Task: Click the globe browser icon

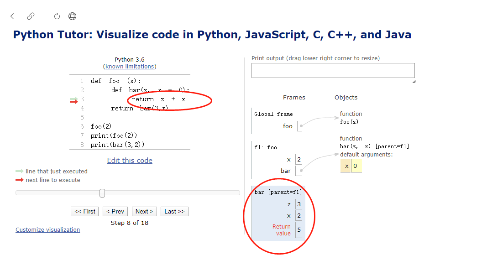Action: pyautogui.click(x=73, y=16)
